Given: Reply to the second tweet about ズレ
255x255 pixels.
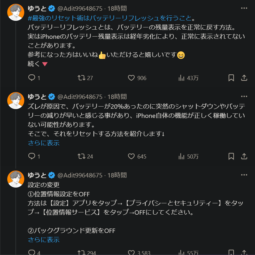Looking at the screenshot, I should [32, 156].
